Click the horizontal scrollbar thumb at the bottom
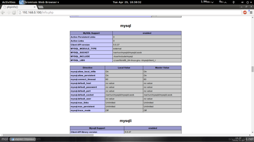This screenshot has width=254, height=142. pyautogui.click(x=48, y=135)
